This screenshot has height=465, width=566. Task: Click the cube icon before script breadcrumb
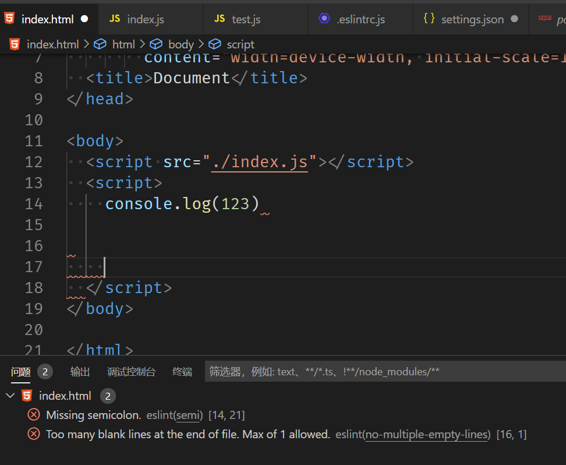point(215,44)
